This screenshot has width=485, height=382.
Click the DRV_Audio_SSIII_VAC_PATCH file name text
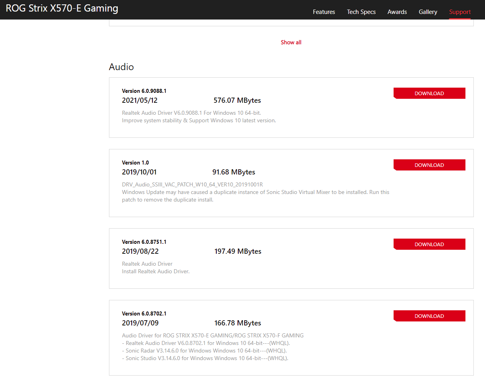click(192, 184)
